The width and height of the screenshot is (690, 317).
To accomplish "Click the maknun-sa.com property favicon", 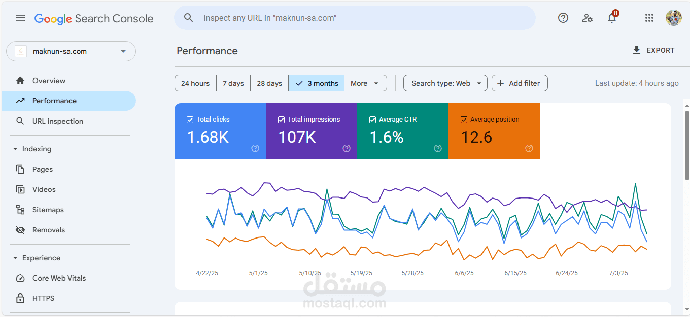I will point(21,51).
